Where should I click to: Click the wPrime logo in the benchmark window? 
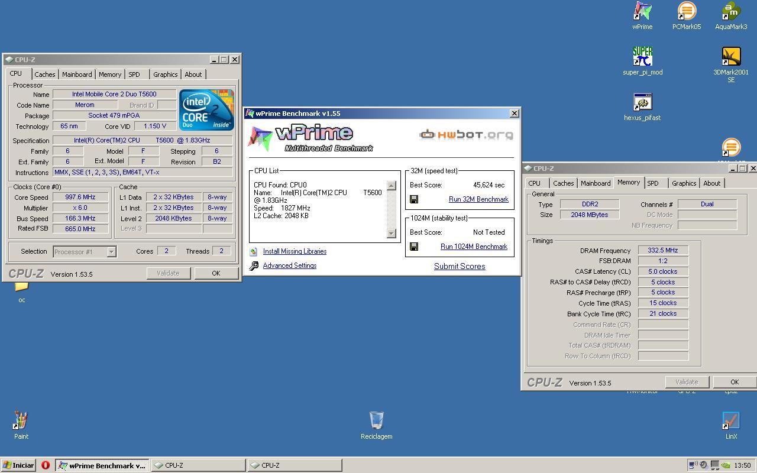coord(310,139)
